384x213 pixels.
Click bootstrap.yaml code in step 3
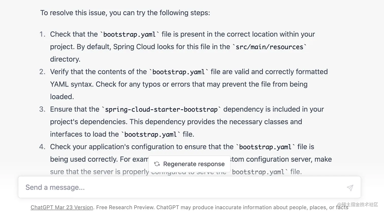(x=151, y=134)
